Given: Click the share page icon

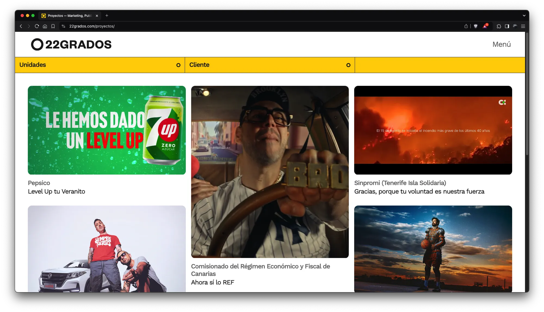Looking at the screenshot, I should pyautogui.click(x=466, y=26).
